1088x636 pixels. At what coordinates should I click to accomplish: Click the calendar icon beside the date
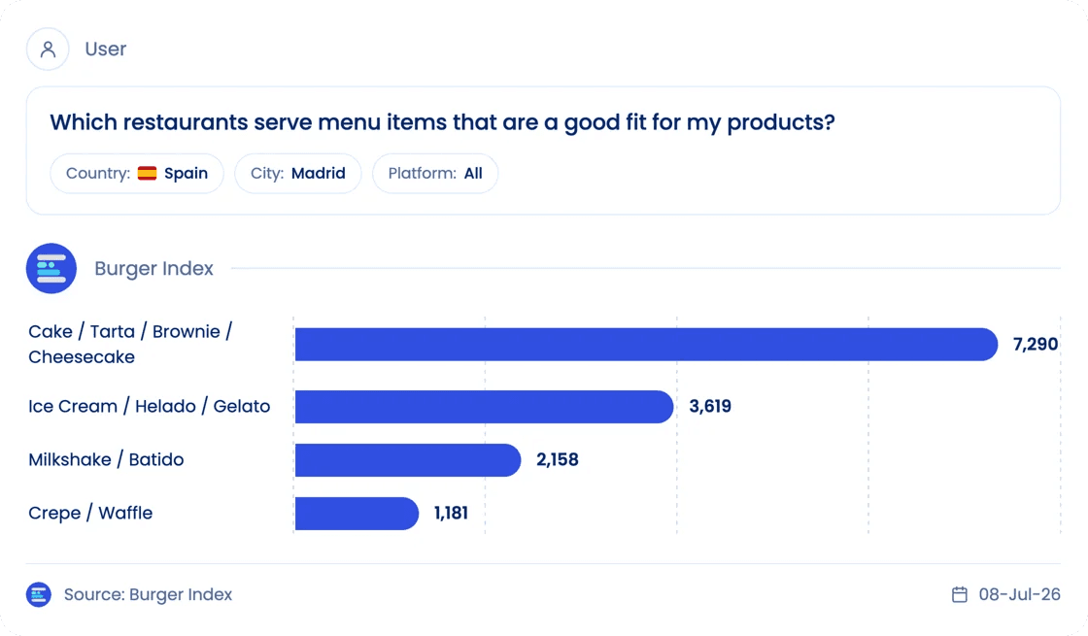coord(960,594)
